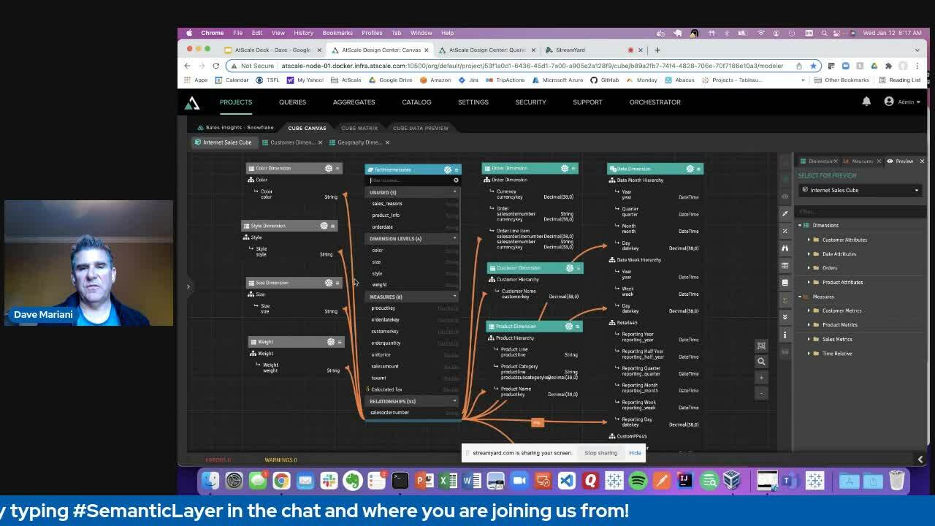The height and width of the screenshot is (526, 935).
Task: Collapse the Dimensions tree node
Action: tap(800, 225)
